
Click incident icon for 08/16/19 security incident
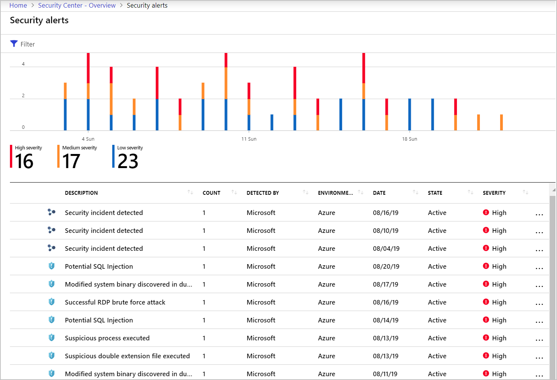(x=52, y=212)
